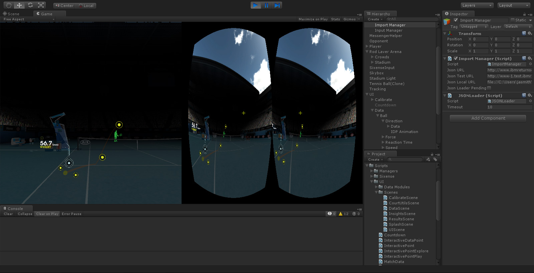
Task: Select the Rotate tool
Action: 30,5
